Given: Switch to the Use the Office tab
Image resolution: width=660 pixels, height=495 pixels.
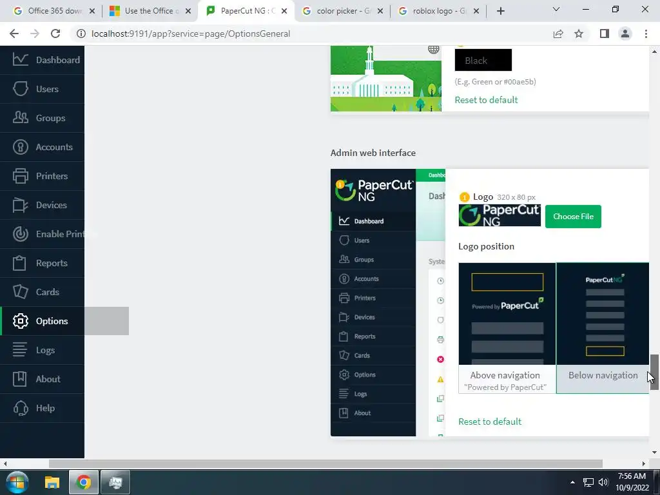Looking at the screenshot, I should tap(149, 11).
